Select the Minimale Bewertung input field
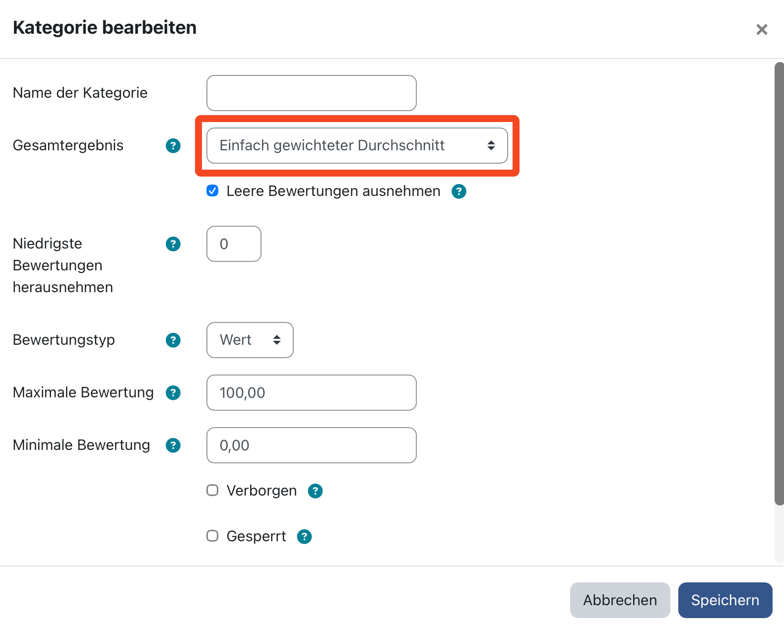Screen dimensions: 784x630 (311, 445)
